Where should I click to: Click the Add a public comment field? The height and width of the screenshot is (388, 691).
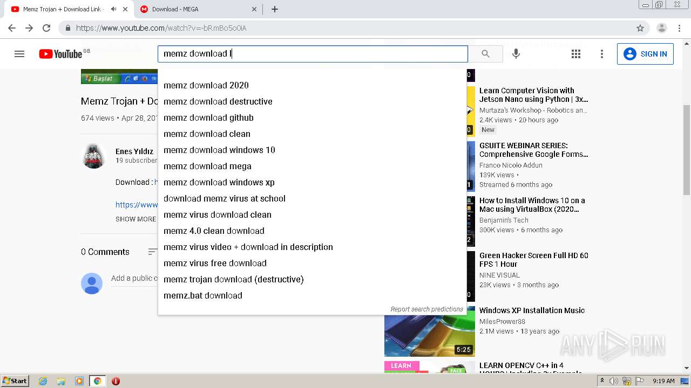(x=134, y=279)
